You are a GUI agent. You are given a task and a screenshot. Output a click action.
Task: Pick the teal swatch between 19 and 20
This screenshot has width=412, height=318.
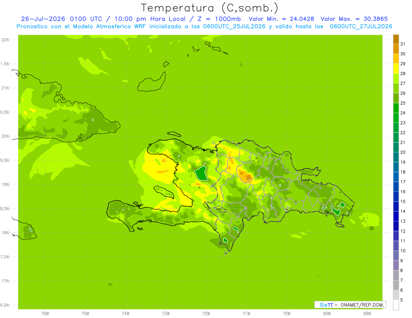click(396, 157)
